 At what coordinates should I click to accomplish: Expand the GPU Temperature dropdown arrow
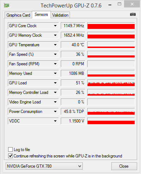click(55, 45)
